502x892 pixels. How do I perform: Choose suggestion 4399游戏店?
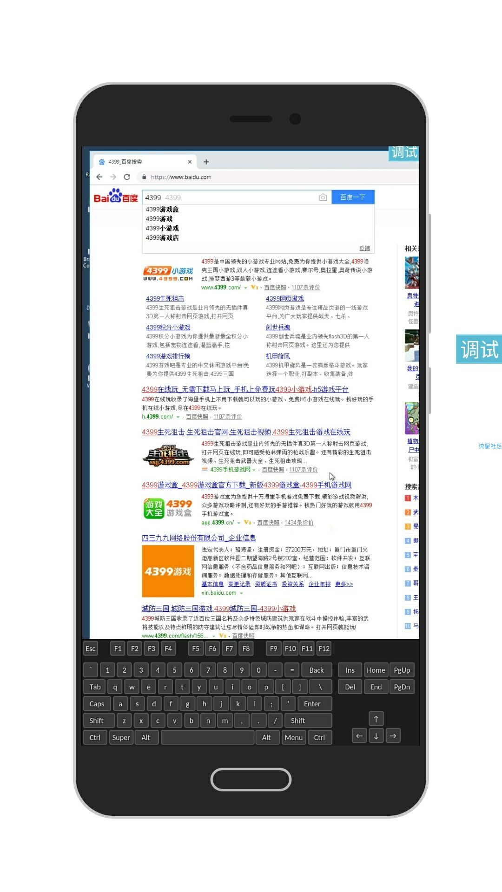tap(162, 238)
